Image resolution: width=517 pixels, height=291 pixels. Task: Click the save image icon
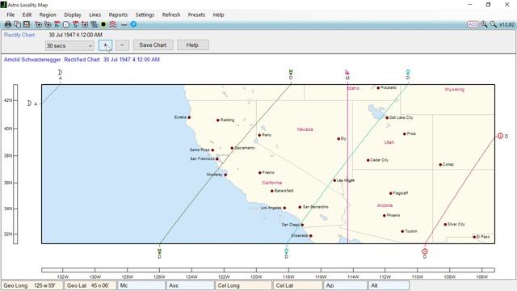[27, 24]
